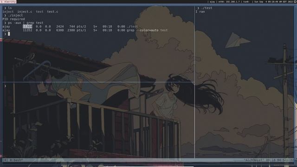Click the value 2424 in the ./test row
The height and width of the screenshot is (167, 297).
[60, 26]
